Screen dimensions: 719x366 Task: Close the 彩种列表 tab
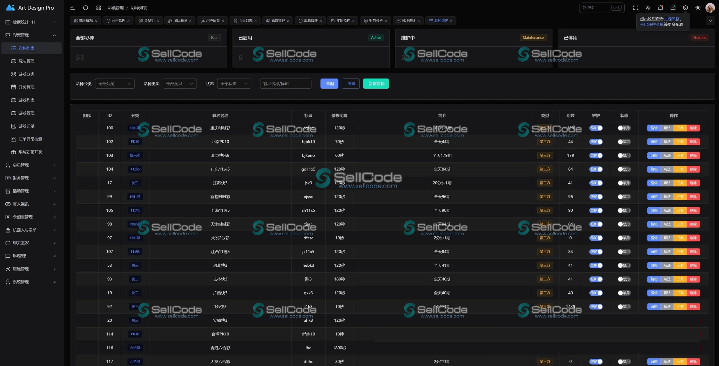[x=451, y=21]
